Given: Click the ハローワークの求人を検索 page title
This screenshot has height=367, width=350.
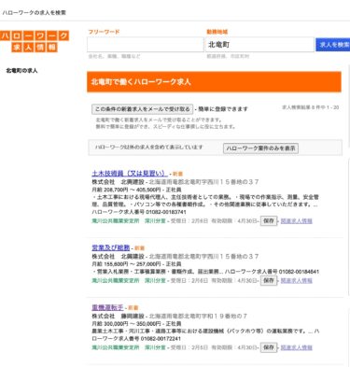Looking at the screenshot, I should 35,13.
